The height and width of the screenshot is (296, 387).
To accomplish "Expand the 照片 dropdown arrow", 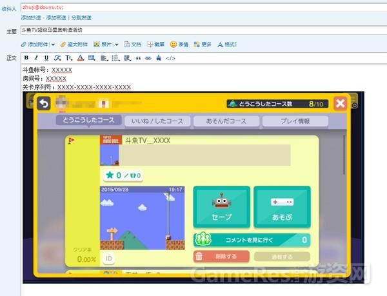I will point(117,44).
